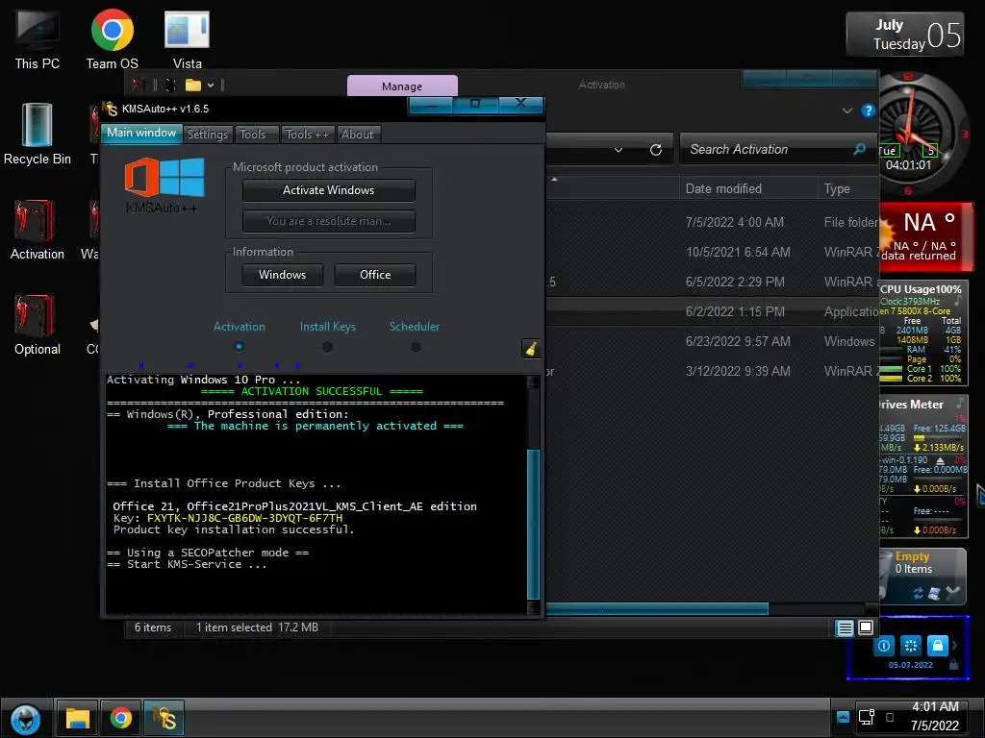Open the Tools ++ tab
Viewport: 985px width, 738px height.
(x=307, y=135)
